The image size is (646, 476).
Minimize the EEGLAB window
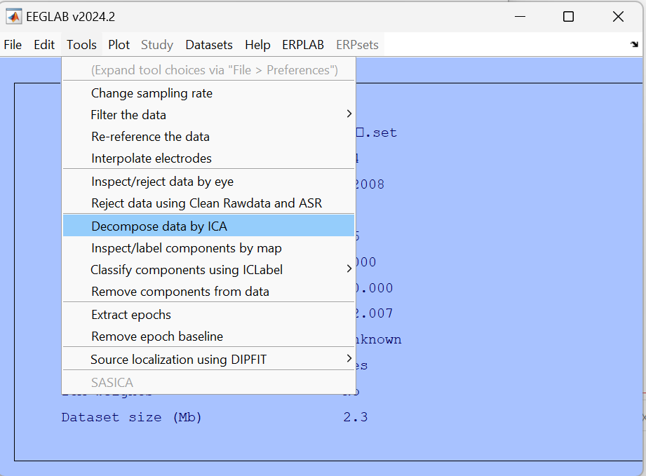pos(520,16)
